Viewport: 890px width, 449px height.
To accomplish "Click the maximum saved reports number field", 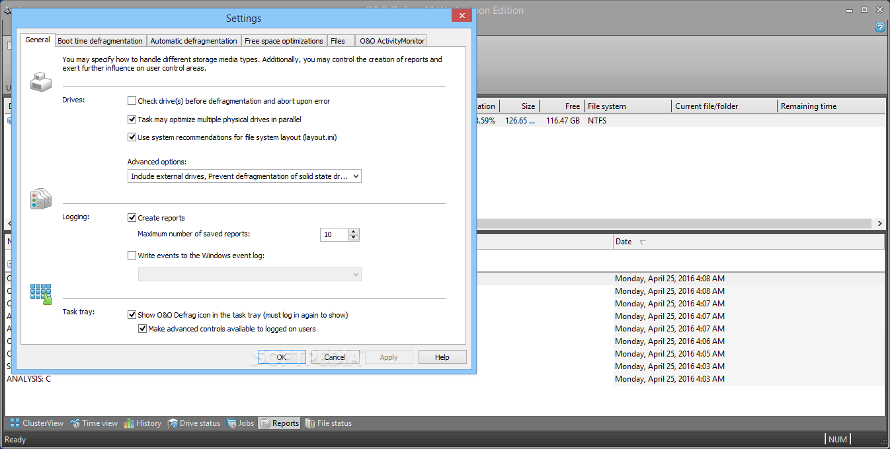I will pos(335,234).
